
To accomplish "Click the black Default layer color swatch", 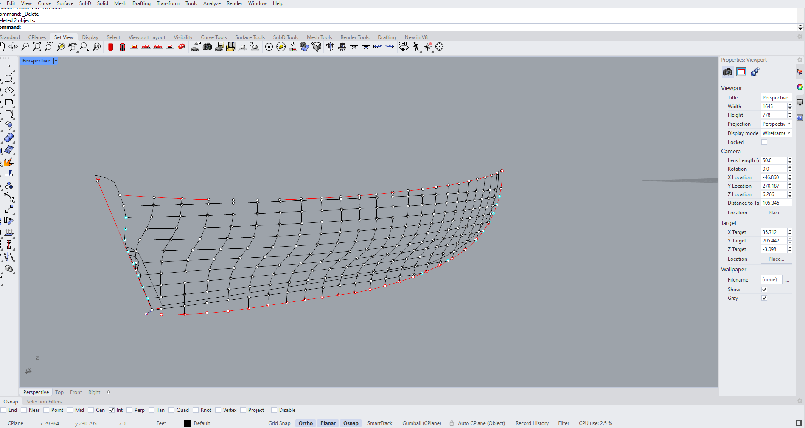I will tap(188, 423).
